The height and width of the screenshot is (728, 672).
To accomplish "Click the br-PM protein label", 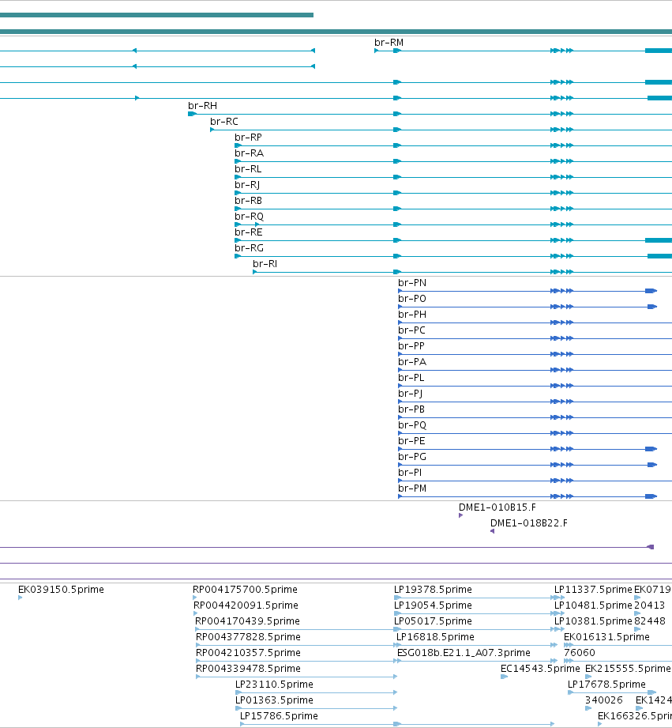I will [412, 488].
